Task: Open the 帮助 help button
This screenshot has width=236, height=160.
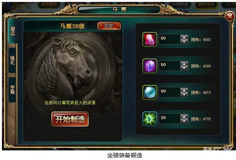Action: [109, 26]
